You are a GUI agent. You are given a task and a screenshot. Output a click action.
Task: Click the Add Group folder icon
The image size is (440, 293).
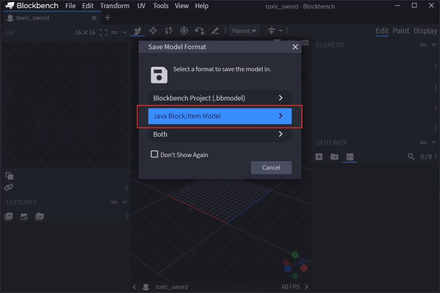[x=334, y=157]
